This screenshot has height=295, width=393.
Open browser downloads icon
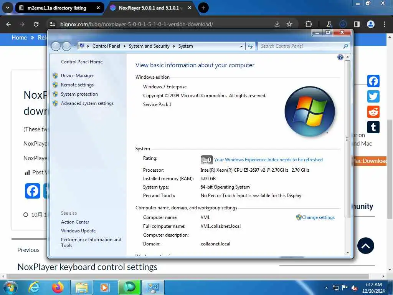tap(343, 24)
